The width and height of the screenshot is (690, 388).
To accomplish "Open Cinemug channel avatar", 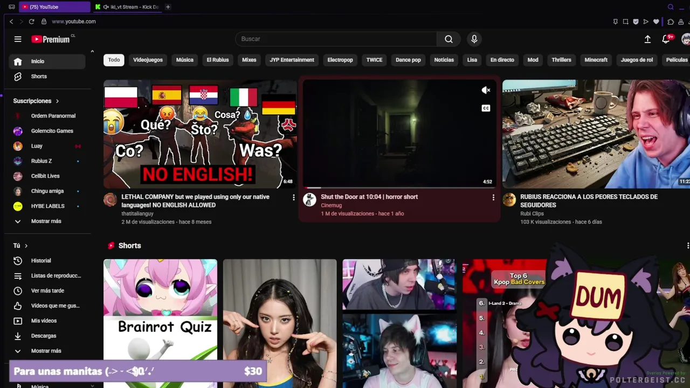I will (309, 199).
